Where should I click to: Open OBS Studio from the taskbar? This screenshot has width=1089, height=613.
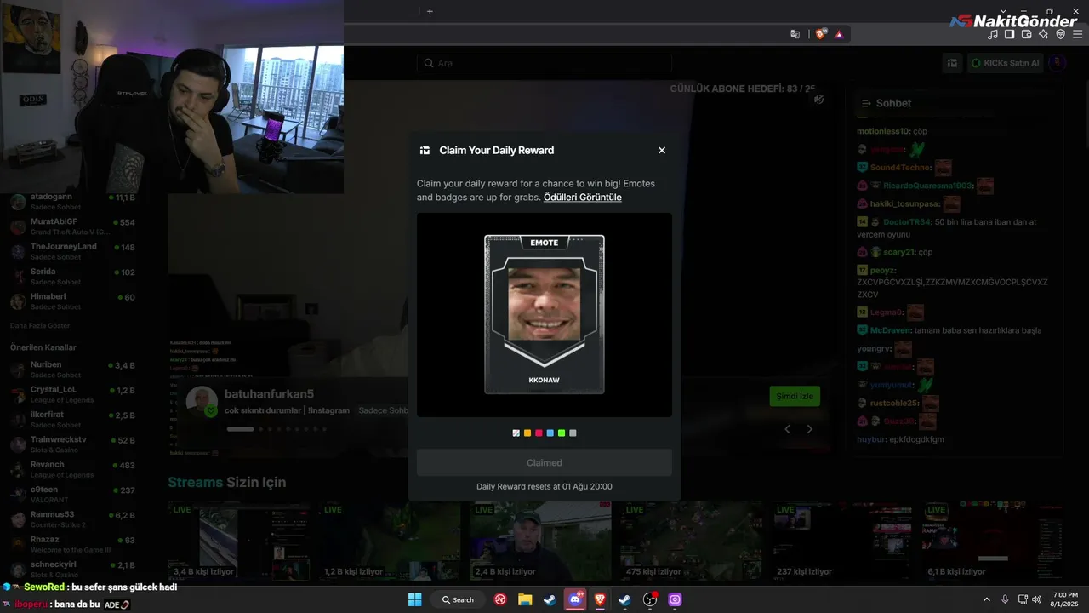coord(650,599)
